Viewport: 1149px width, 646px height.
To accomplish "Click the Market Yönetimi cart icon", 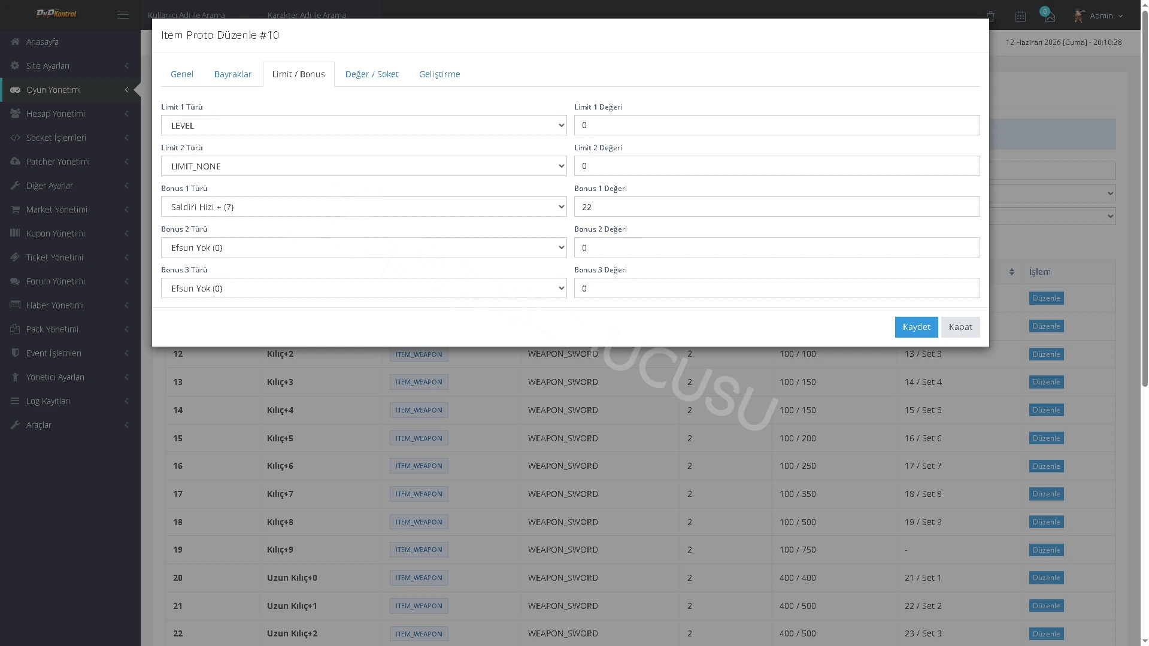I will [x=15, y=210].
